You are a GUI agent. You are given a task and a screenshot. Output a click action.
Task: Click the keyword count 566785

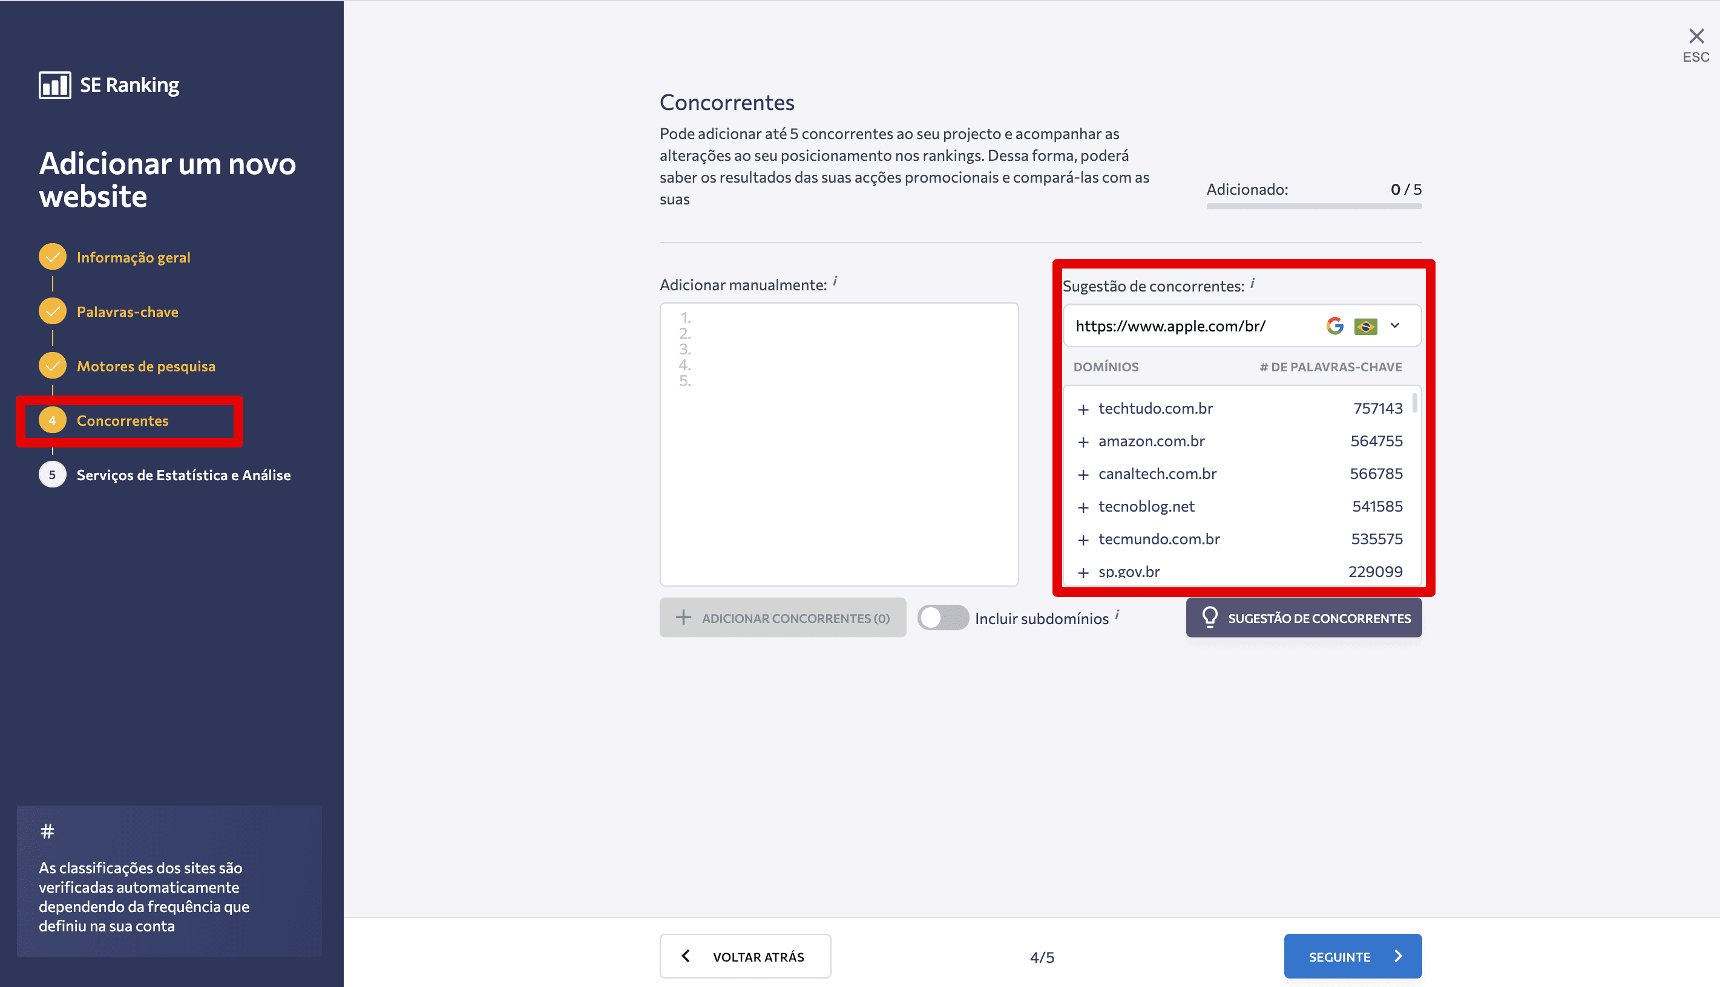[x=1376, y=473]
